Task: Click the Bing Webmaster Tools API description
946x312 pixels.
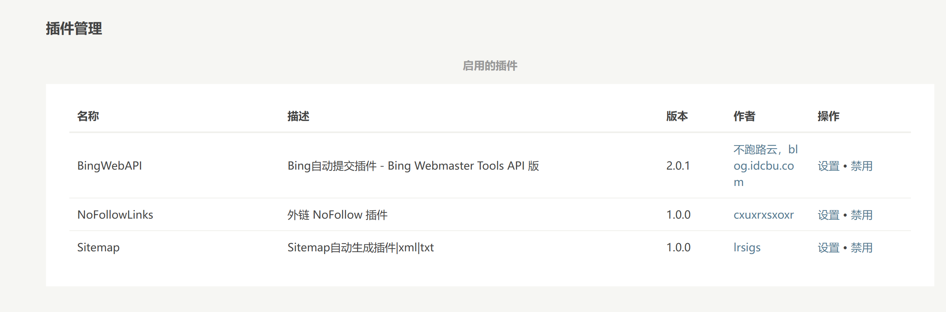Action: coord(413,166)
